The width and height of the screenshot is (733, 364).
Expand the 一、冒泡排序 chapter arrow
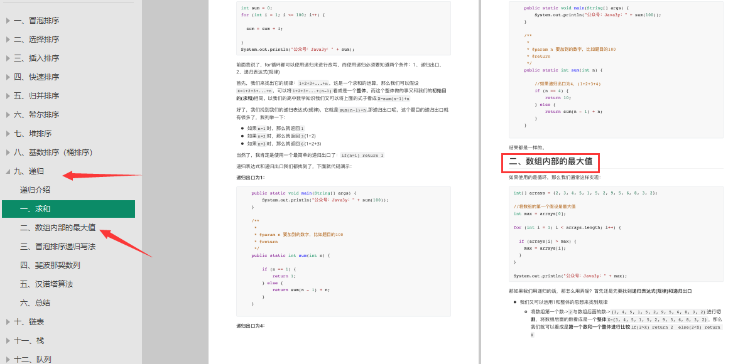8,21
